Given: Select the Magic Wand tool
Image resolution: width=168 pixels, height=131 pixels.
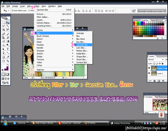Looking at the screenshot, I should tap(8, 26).
